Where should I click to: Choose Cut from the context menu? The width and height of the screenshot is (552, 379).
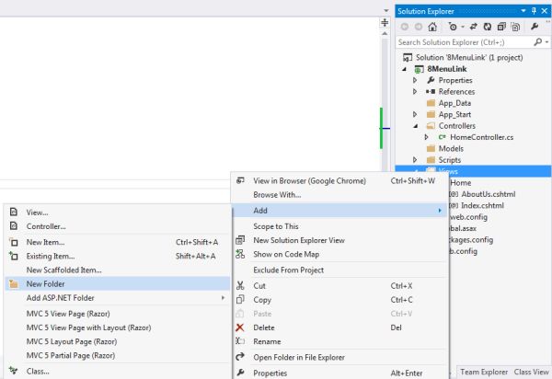pos(339,286)
